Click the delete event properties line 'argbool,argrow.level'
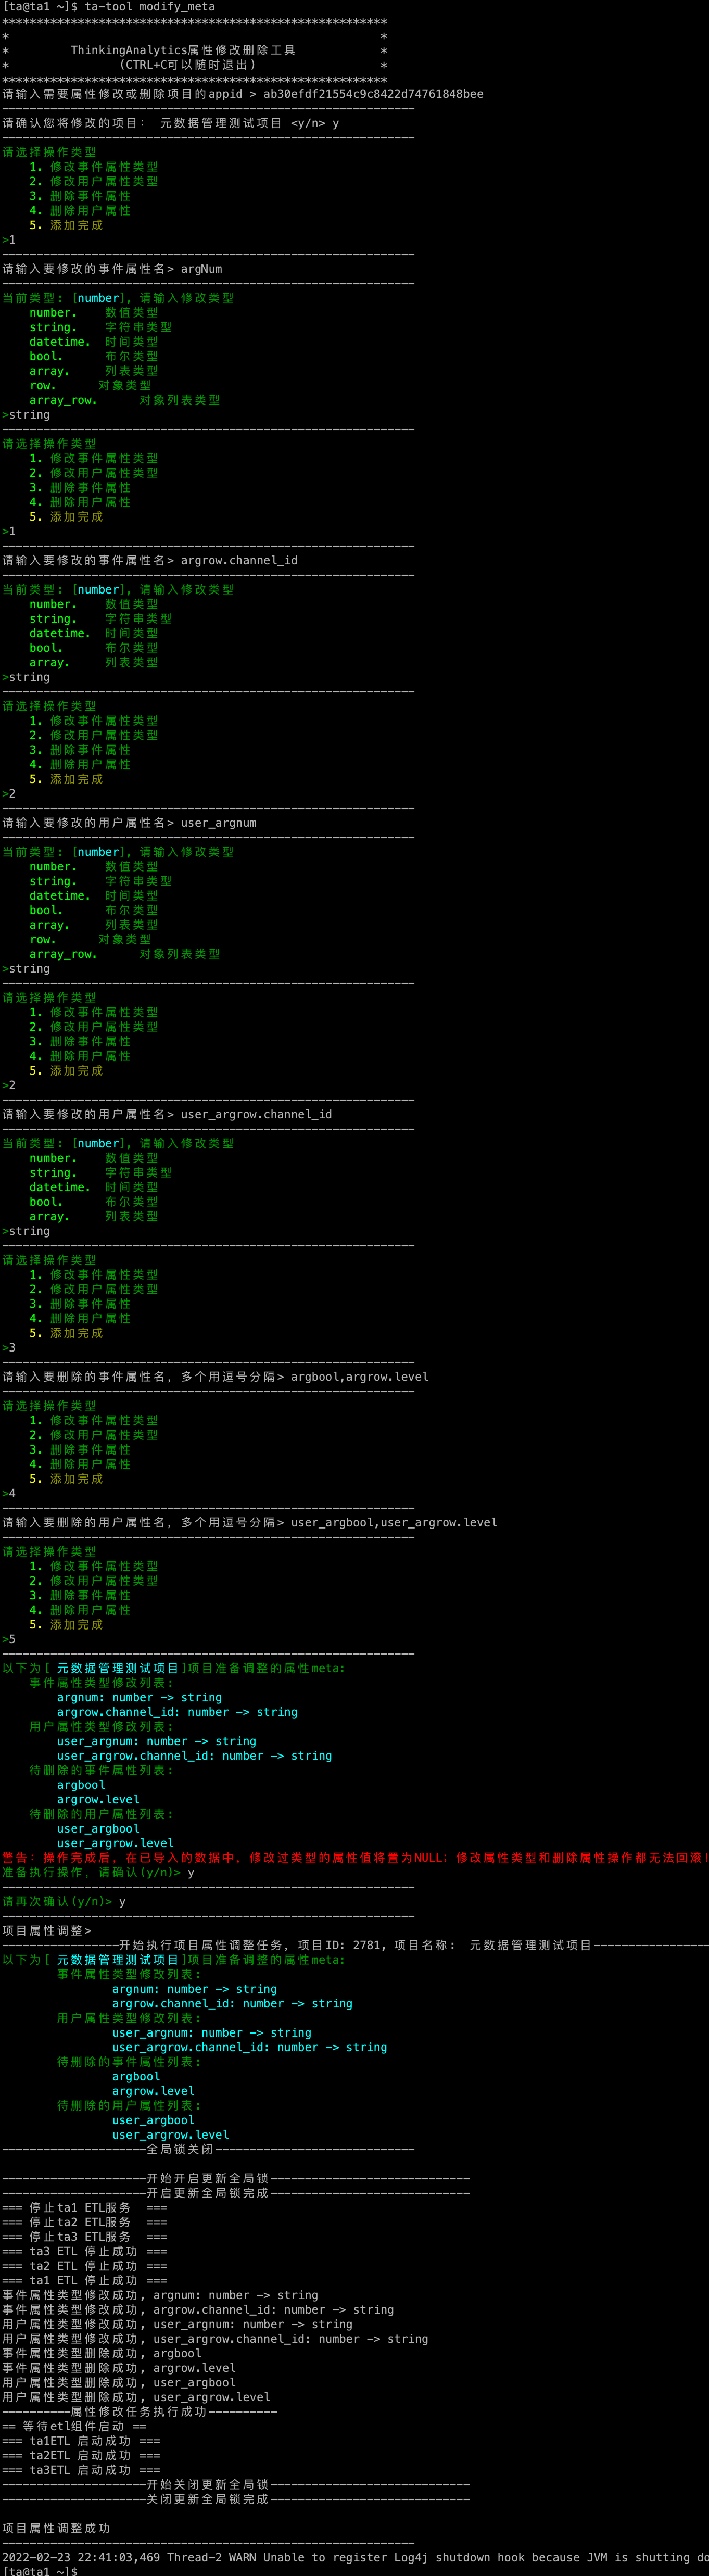The height and width of the screenshot is (2576, 709). click(215, 1377)
